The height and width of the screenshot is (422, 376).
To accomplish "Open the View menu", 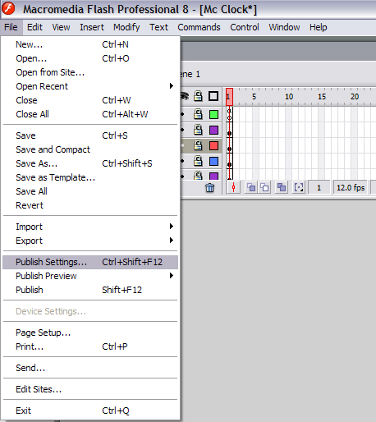I will tap(61, 27).
